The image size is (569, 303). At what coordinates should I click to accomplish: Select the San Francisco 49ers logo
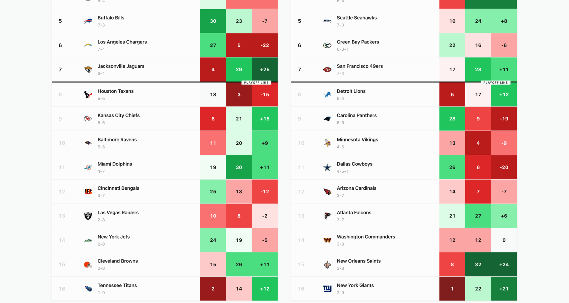pyautogui.click(x=327, y=70)
